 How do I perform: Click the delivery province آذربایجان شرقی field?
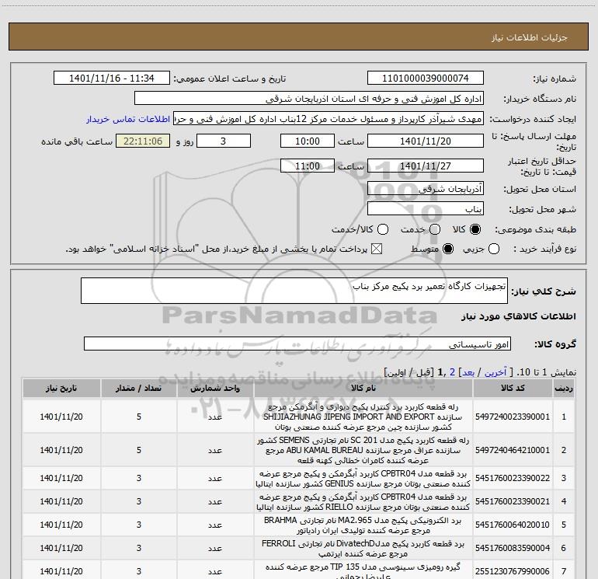coord(426,189)
